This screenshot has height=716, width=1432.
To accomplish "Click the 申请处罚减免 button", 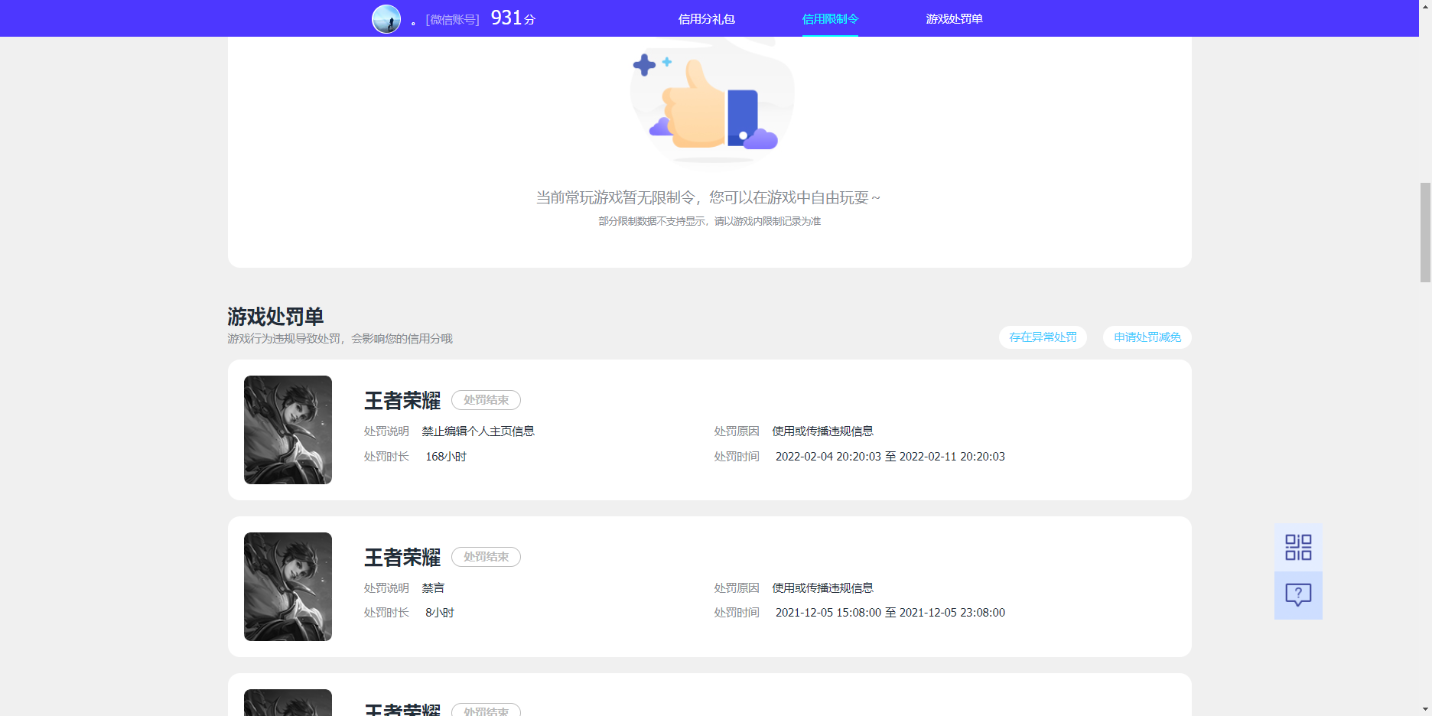I will point(1147,337).
